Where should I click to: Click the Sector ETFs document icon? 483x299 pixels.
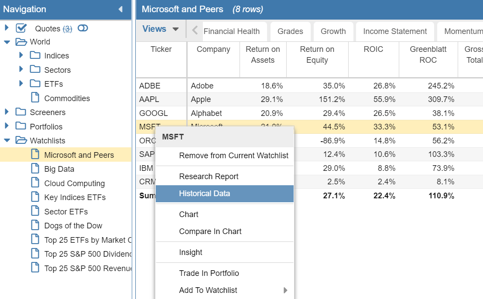pos(35,211)
